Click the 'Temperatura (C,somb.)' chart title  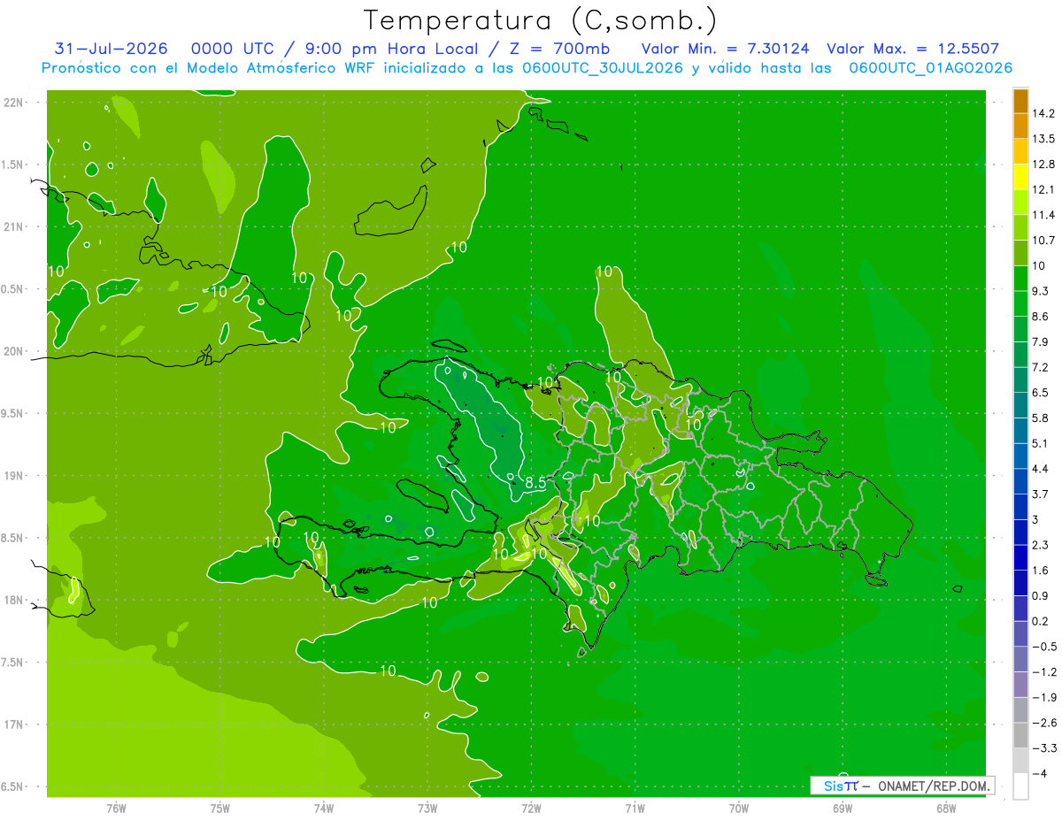540,20
